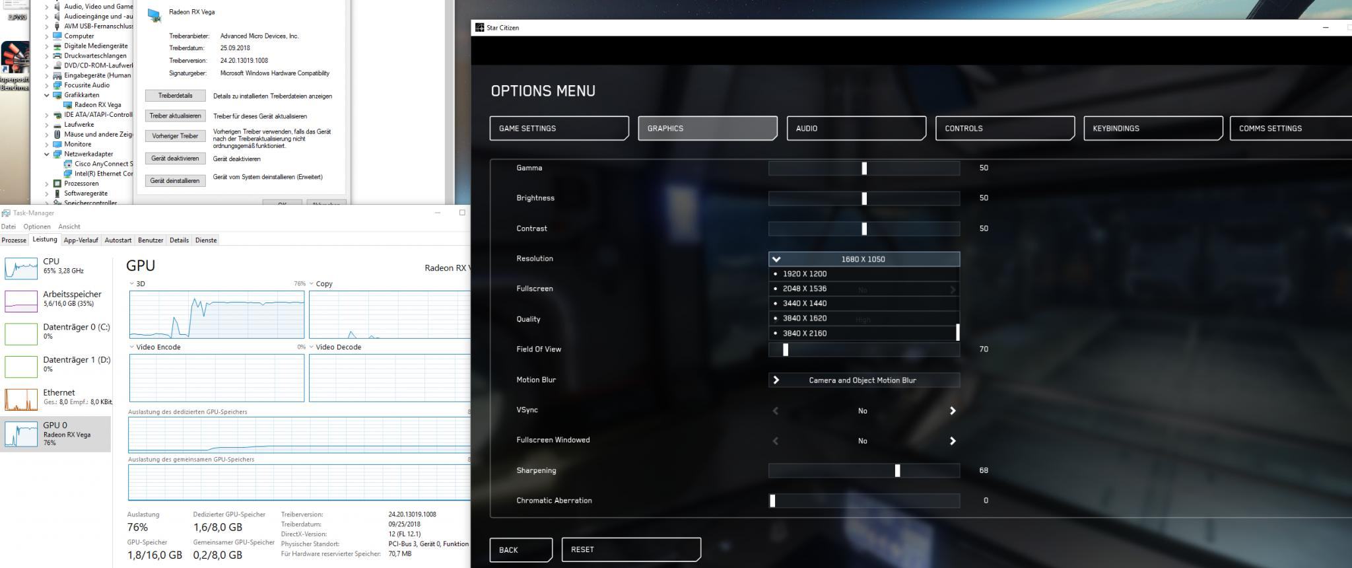Open the Superposition Benchmark desktop shortcut
Viewport: 1352px width, 568px height.
pyautogui.click(x=15, y=66)
